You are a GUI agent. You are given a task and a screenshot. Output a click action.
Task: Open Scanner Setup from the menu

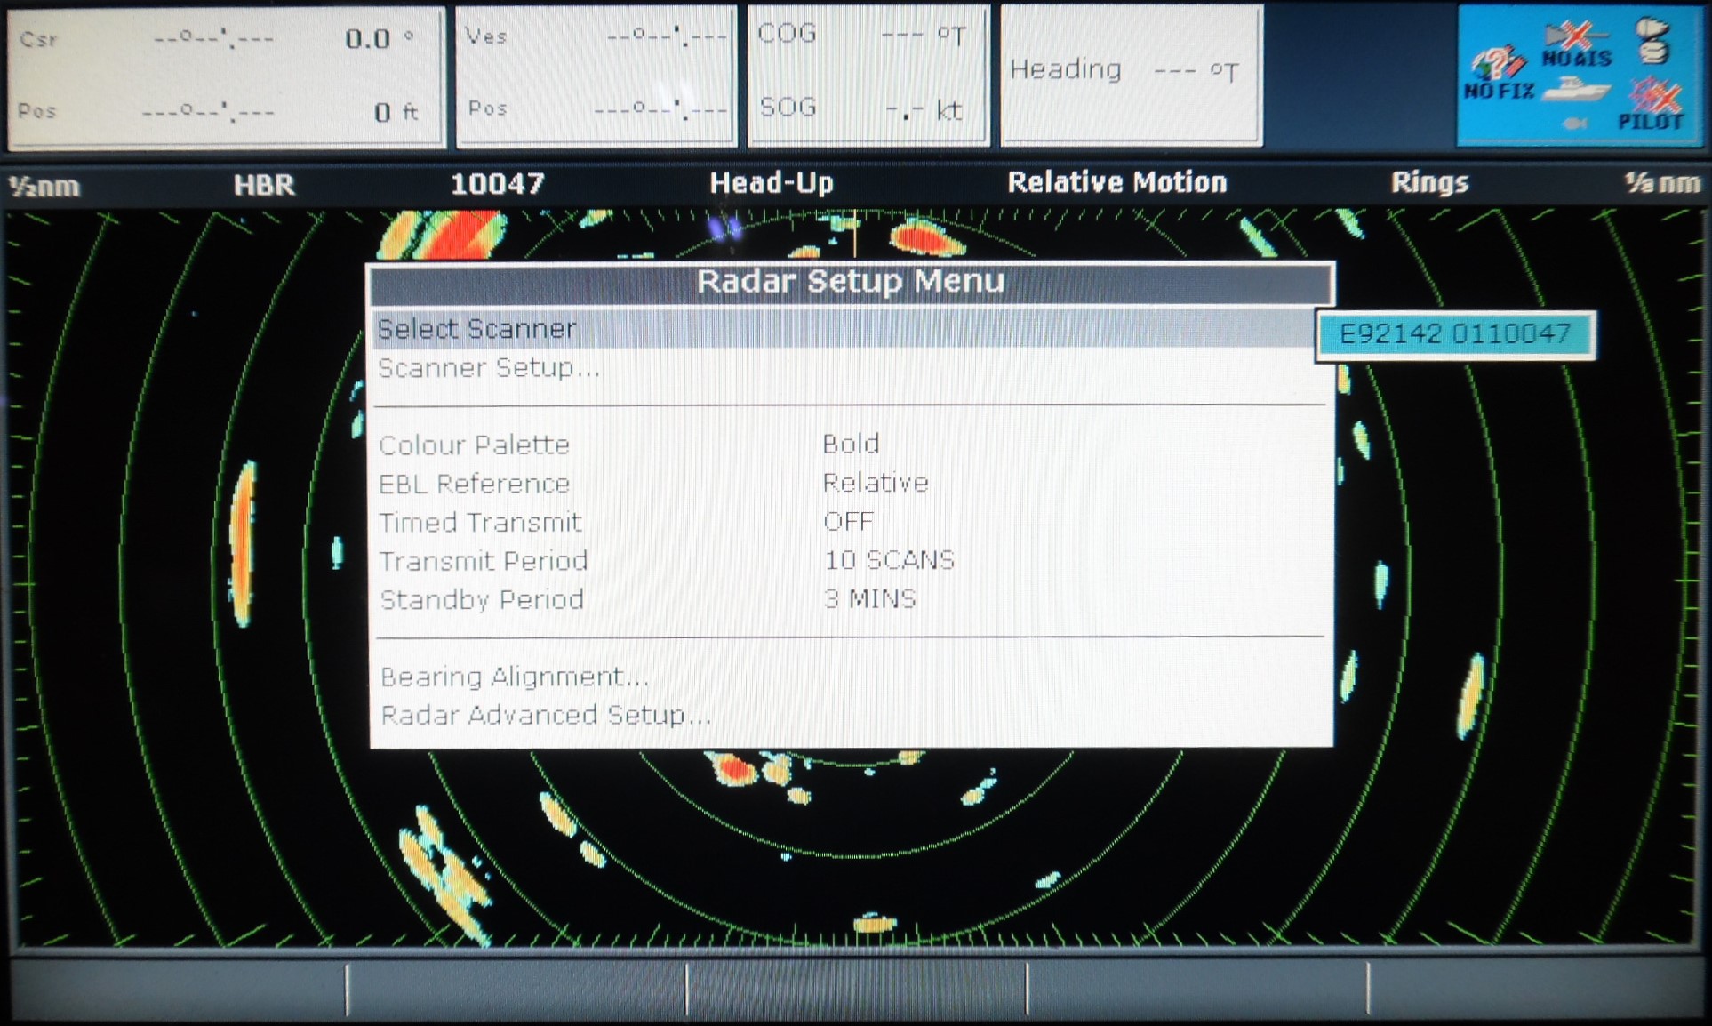[488, 368]
